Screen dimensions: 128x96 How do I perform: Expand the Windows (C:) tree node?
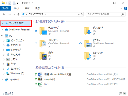[4, 73]
